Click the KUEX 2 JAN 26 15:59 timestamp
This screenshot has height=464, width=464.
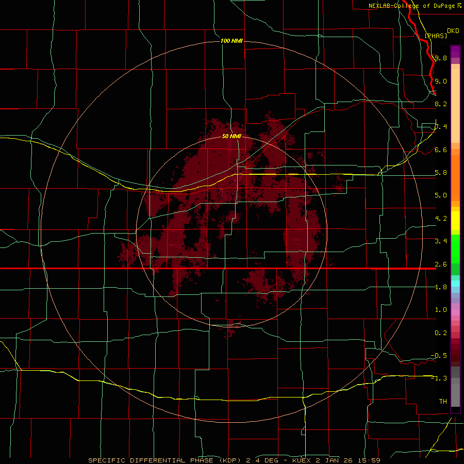click(x=336, y=460)
